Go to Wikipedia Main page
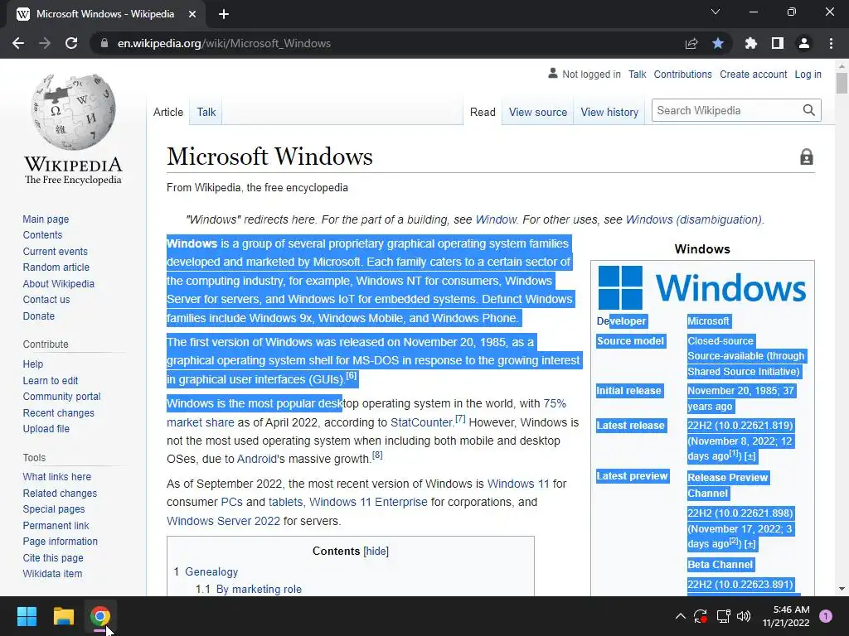 [46, 219]
